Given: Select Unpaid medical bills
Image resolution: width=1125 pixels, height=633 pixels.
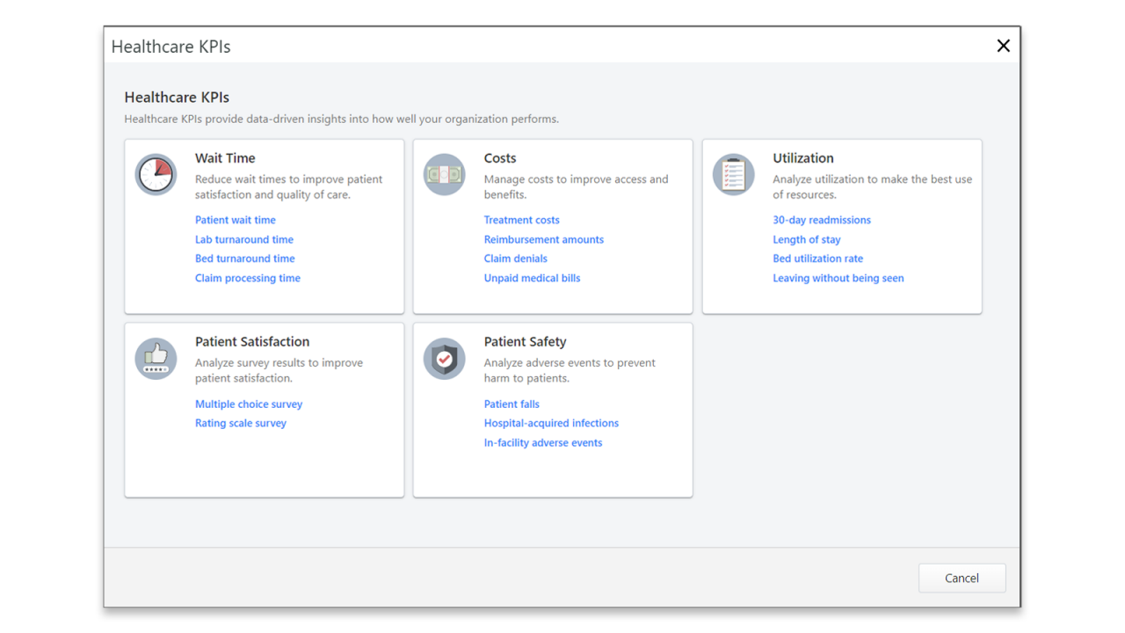Looking at the screenshot, I should tap(532, 277).
